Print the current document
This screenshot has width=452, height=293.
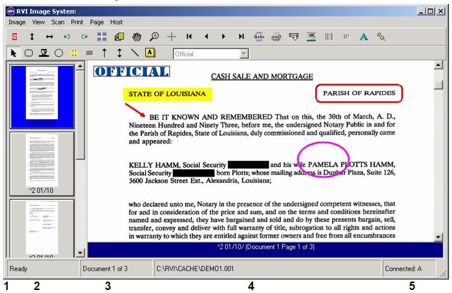tap(276, 36)
